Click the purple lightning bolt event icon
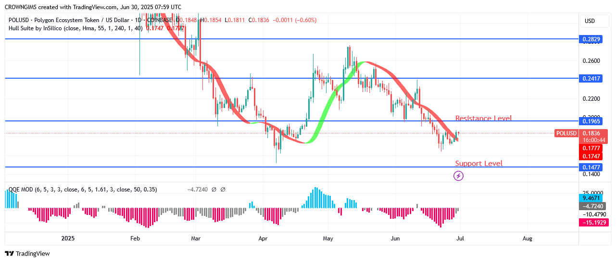Viewport: 616px width, 262px height. pyautogui.click(x=459, y=176)
